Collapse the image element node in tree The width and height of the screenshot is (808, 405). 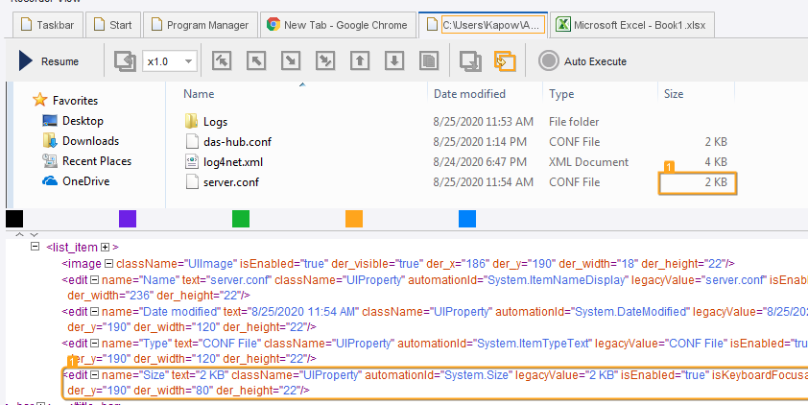point(110,263)
